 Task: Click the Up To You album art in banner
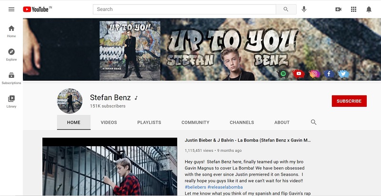tap(130, 50)
